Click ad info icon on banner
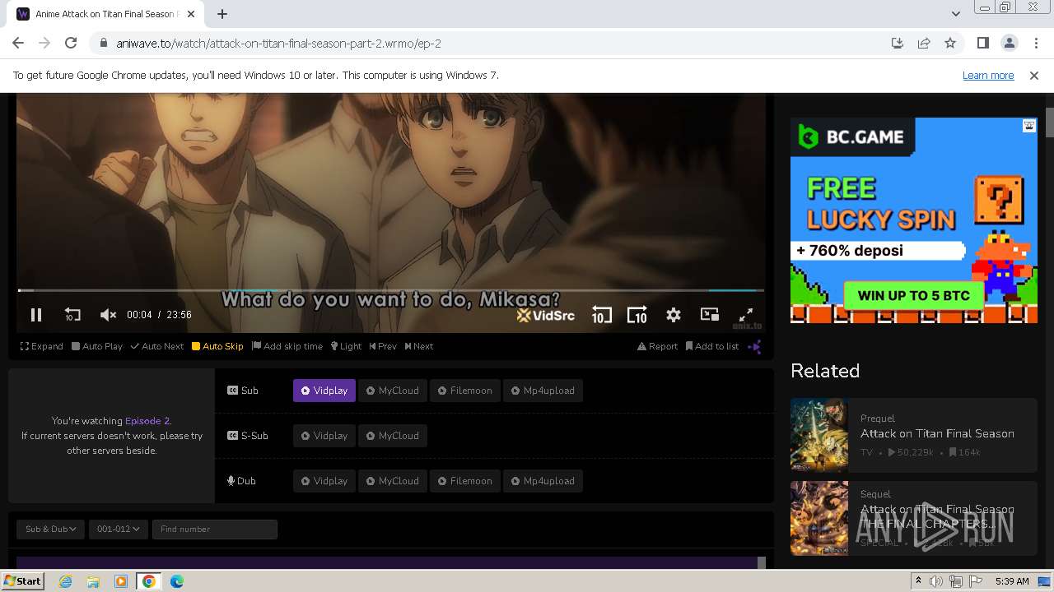1054x592 pixels. [x=1029, y=126]
